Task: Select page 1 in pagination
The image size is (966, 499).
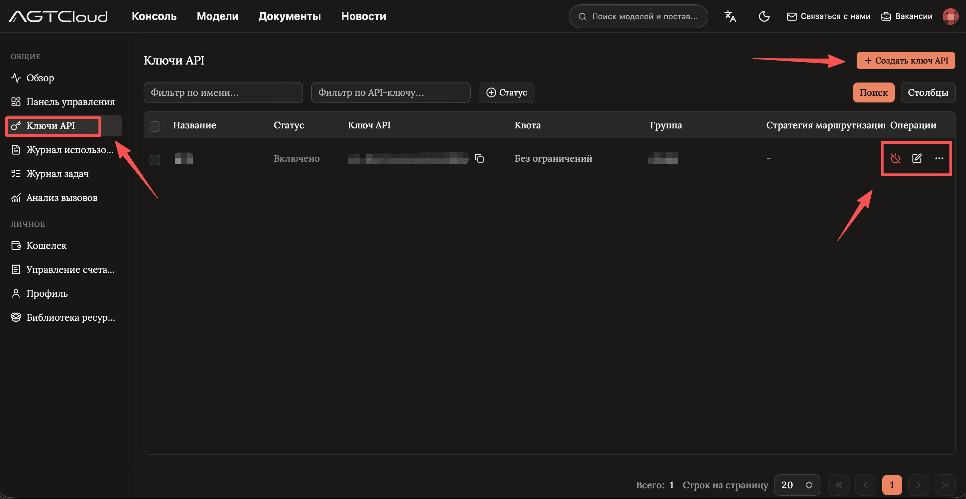Action: pos(892,485)
